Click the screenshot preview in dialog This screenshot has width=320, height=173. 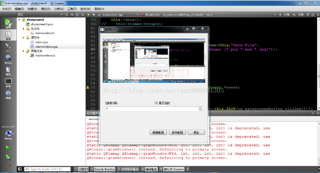click(154, 60)
